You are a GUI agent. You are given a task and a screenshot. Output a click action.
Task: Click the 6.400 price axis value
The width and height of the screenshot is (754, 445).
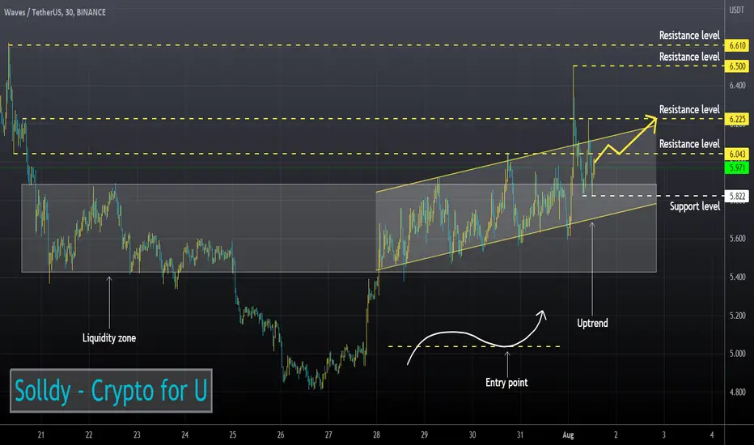coord(737,86)
